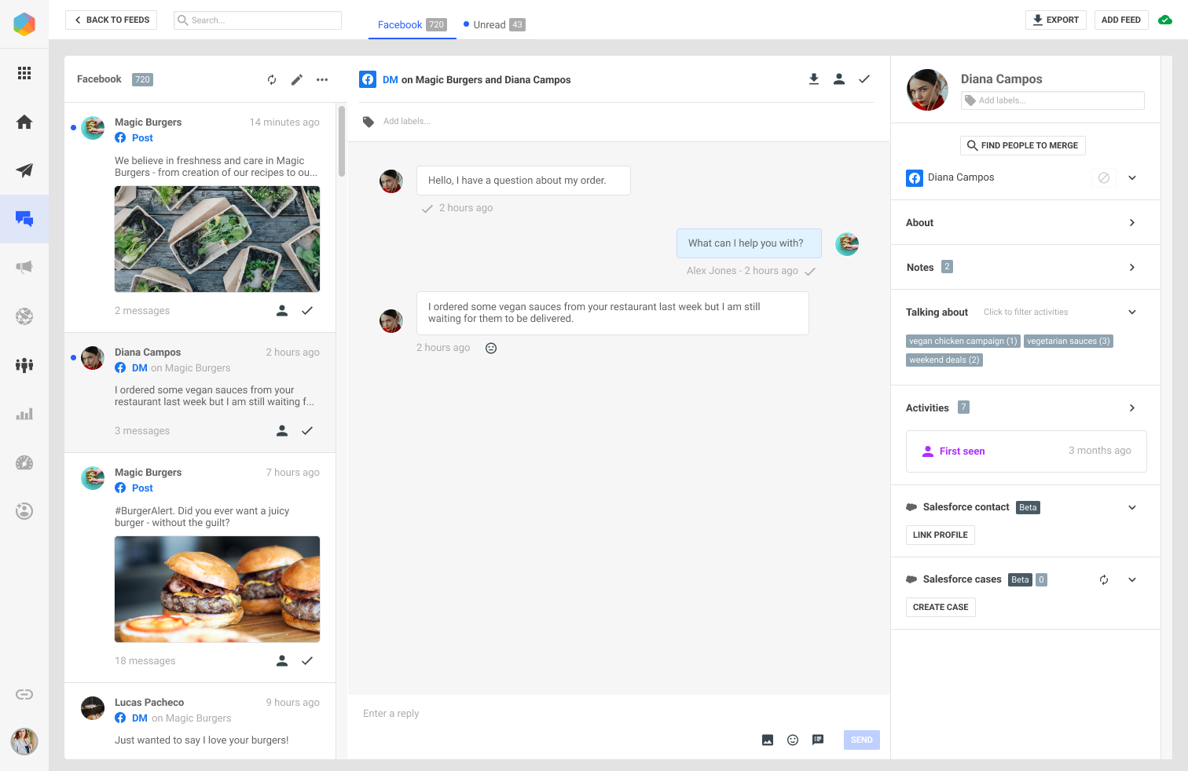Mark Diana Campos 3 messages item done
Viewport: 1188px width, 771px height.
(x=307, y=431)
